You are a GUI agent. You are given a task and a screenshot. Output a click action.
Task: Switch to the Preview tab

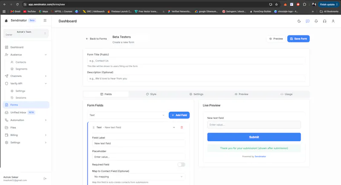point(241,94)
